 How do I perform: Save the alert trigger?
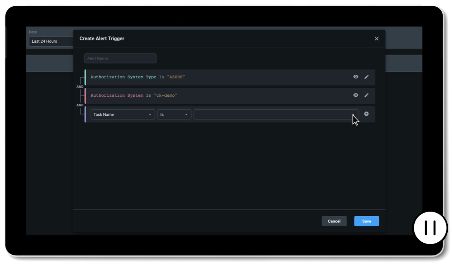click(366, 221)
